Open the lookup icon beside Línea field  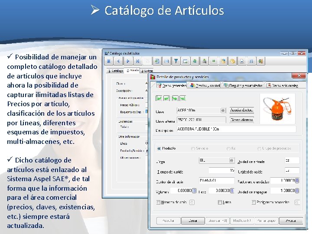(231, 160)
